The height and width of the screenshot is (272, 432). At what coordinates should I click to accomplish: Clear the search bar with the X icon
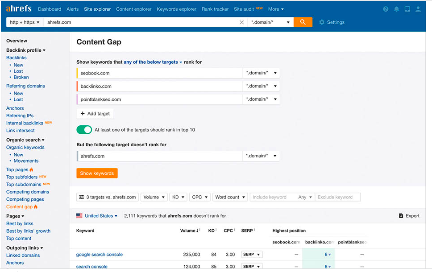click(241, 22)
